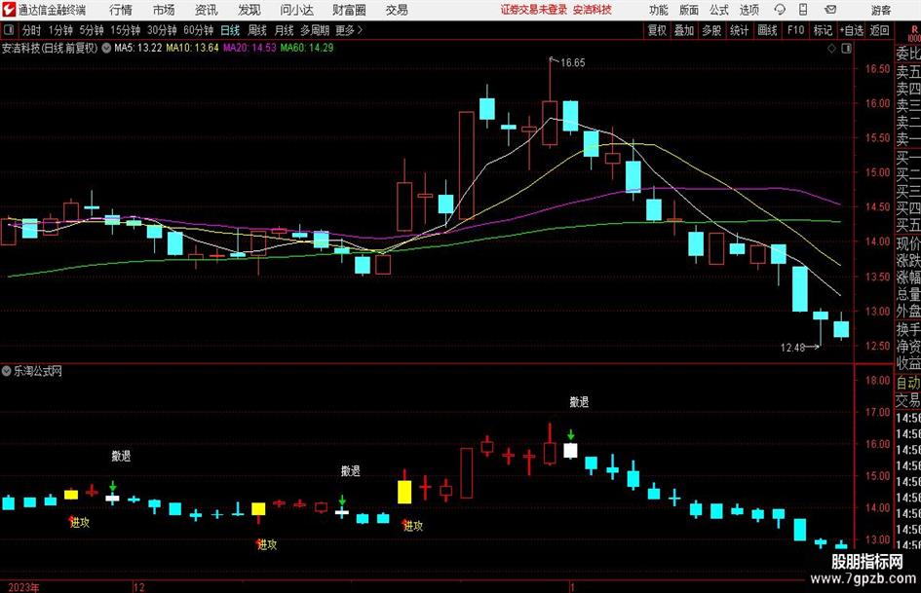The height and width of the screenshot is (593, 921).
Task: Click the diamond icon above the chart
Action: 831,48
